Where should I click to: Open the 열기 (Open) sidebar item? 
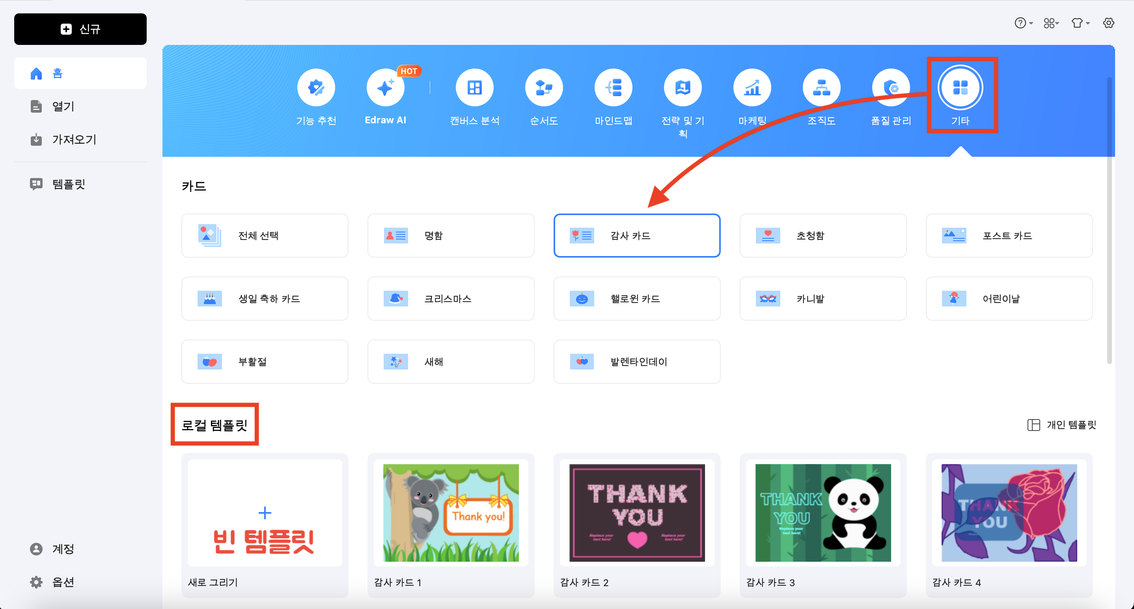(80, 106)
